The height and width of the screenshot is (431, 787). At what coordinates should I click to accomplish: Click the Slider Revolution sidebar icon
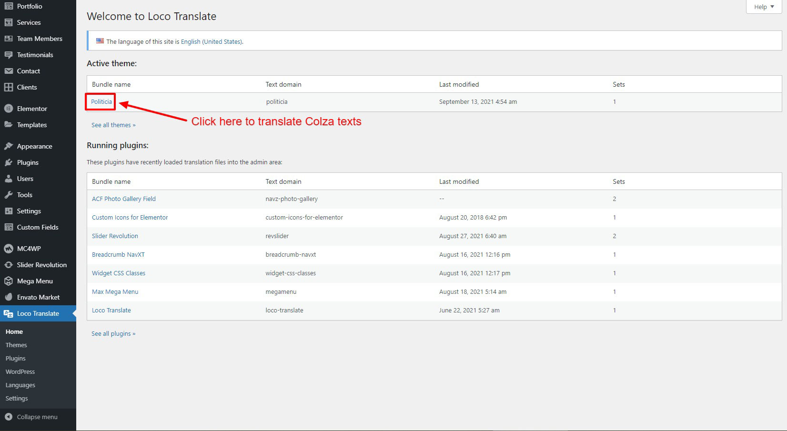(9, 265)
